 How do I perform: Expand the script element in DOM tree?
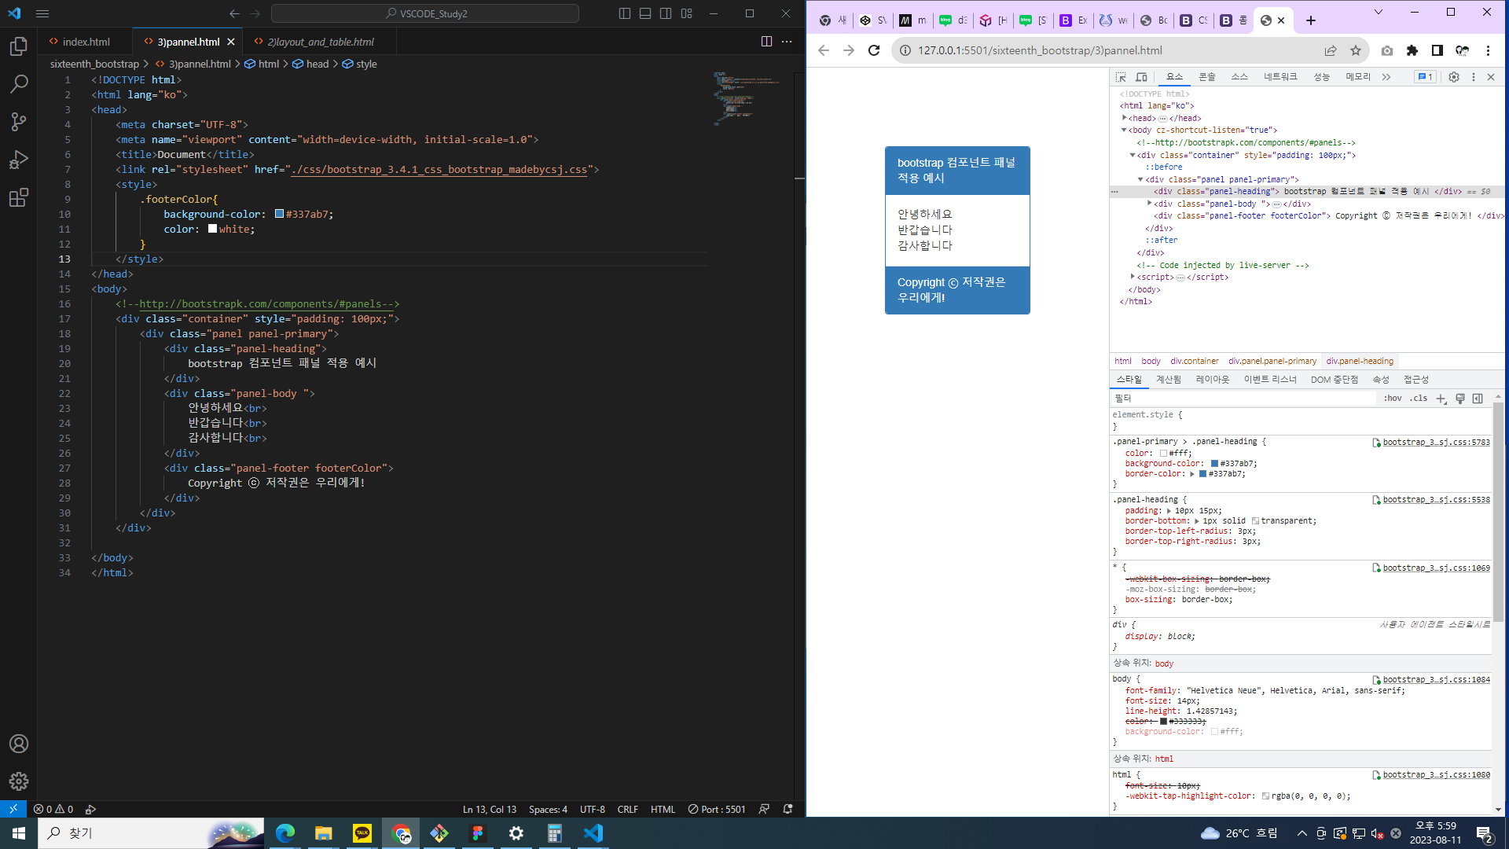pos(1133,277)
